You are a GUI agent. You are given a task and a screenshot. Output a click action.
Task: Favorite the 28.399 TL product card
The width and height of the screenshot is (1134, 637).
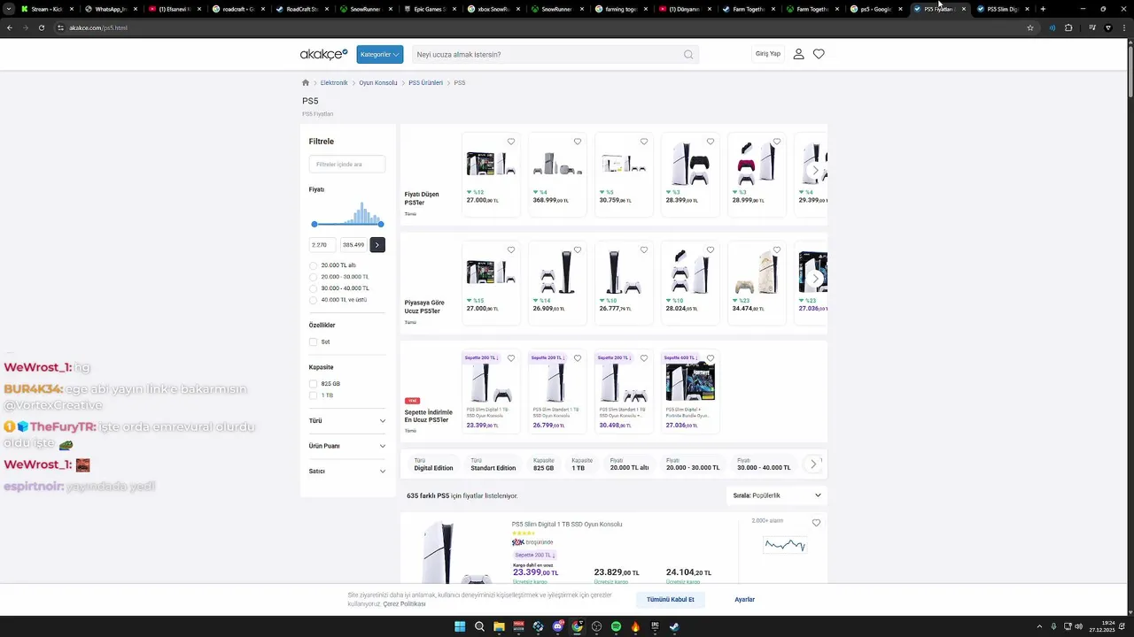pos(711,142)
